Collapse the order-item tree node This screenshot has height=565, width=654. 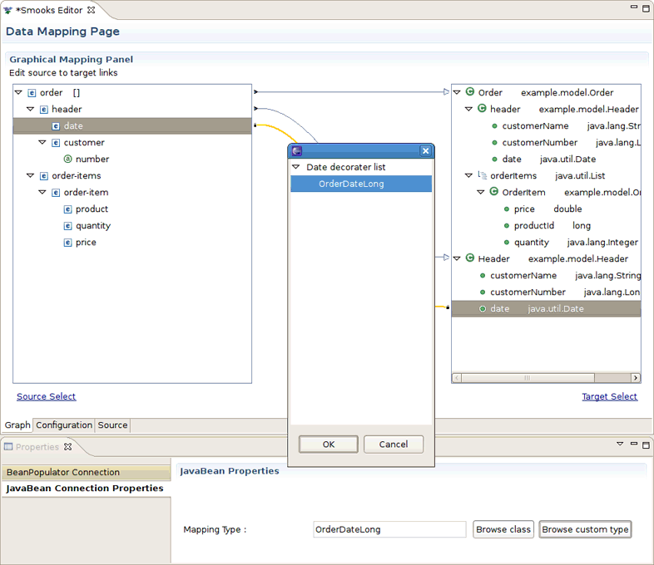pos(42,193)
